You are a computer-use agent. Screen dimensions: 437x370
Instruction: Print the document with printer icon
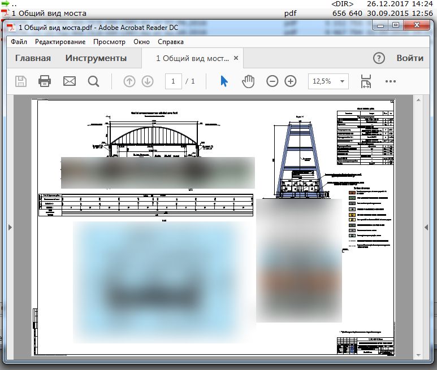[45, 81]
